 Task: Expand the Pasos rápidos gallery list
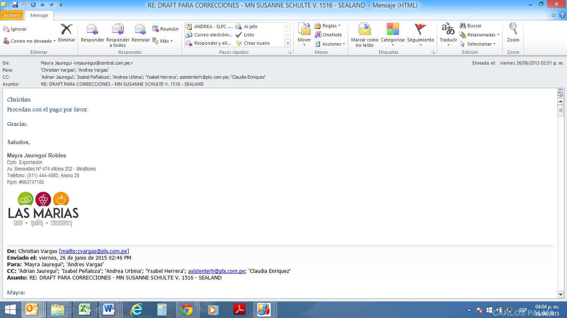(288, 43)
